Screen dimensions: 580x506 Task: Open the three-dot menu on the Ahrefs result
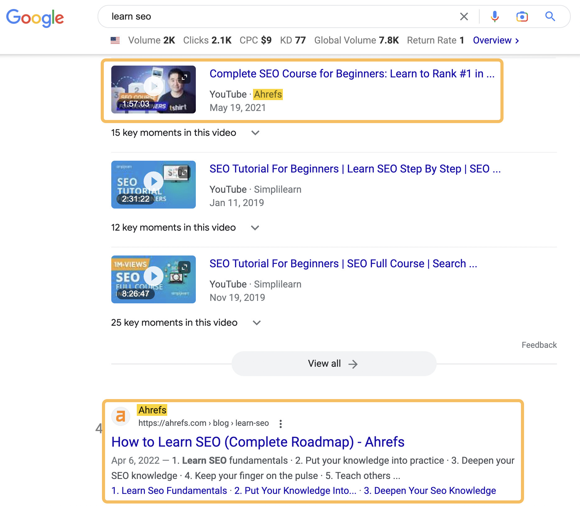[281, 423]
